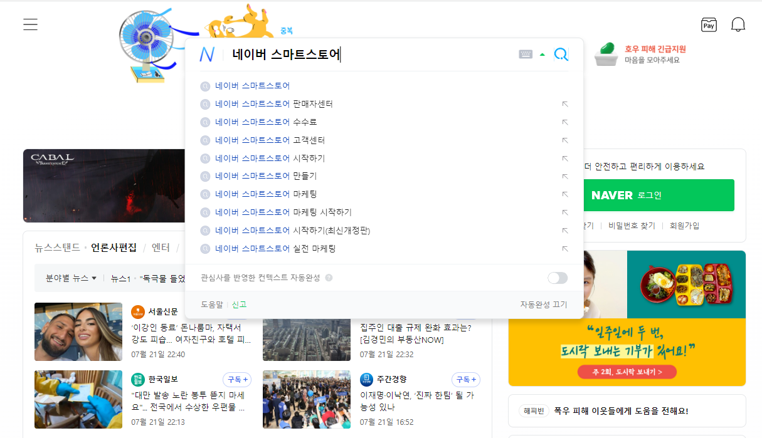
Task: Open the Naver Pay icon
Action: pyautogui.click(x=709, y=25)
